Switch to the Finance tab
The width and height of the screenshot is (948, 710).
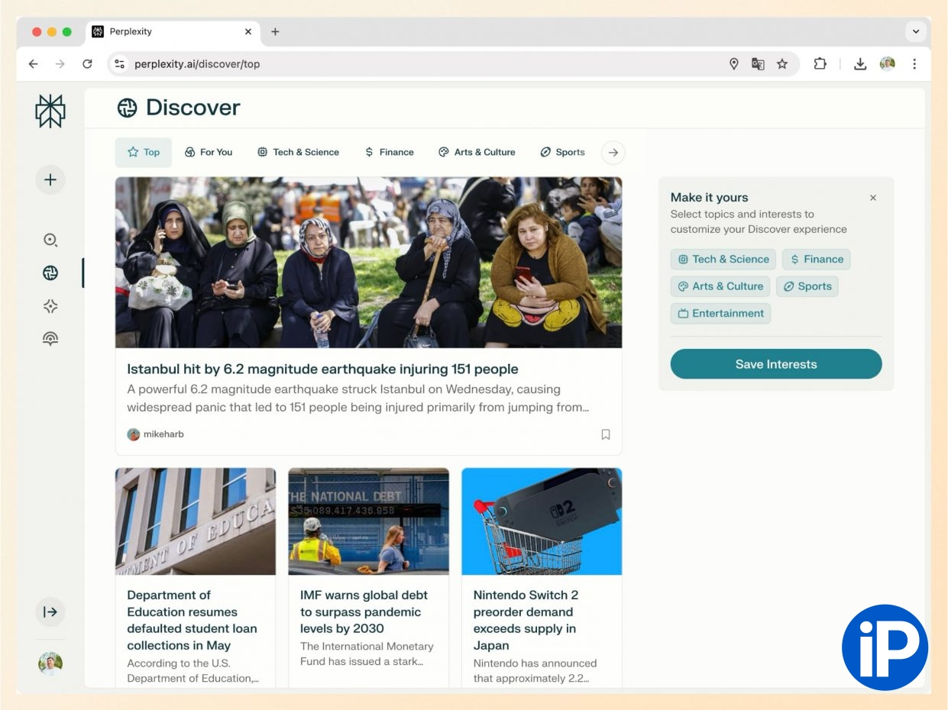(390, 152)
